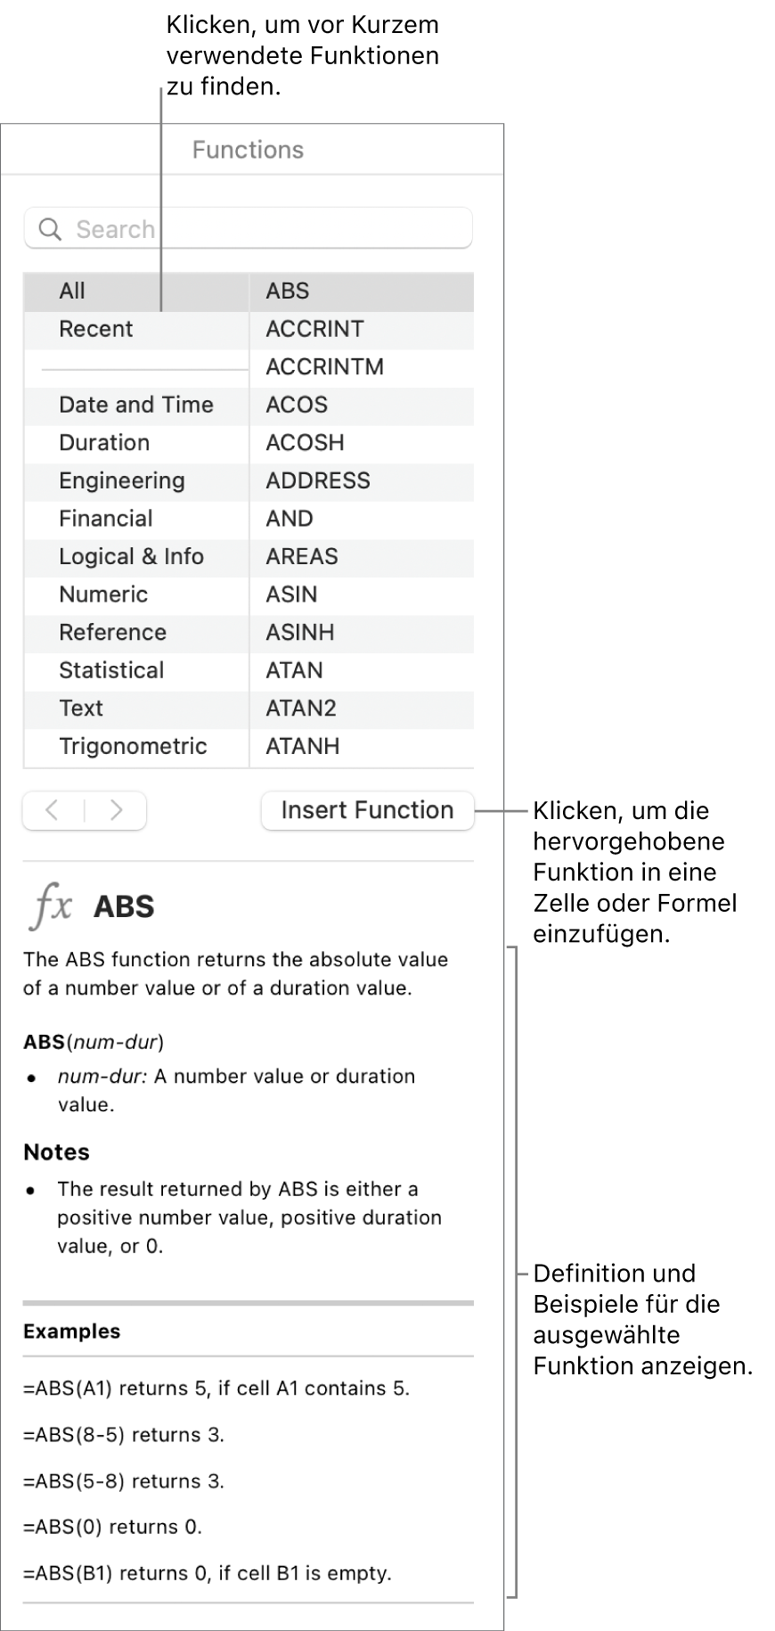Select the Statistical category

[111, 670]
